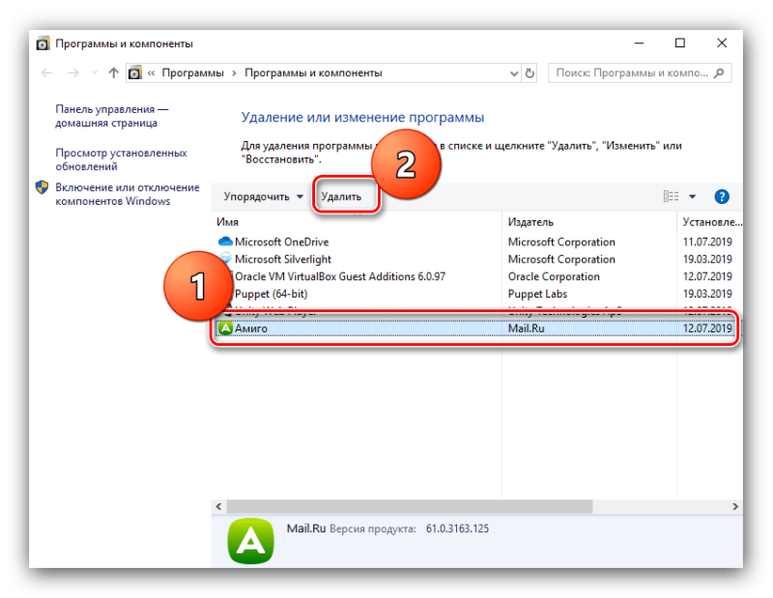Sort by the 'Установле...' date column header
Image resolution: width=773 pixels, height=598 pixels.
tap(712, 222)
